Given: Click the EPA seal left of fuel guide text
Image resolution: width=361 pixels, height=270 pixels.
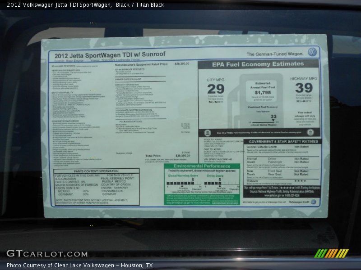Looking at the screenshot, I should pyautogui.click(x=207, y=133).
